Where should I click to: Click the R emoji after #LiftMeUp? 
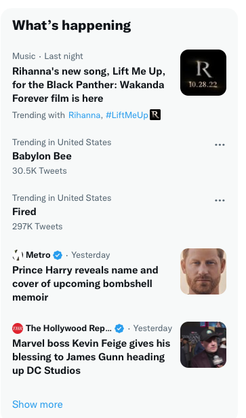[x=155, y=115]
